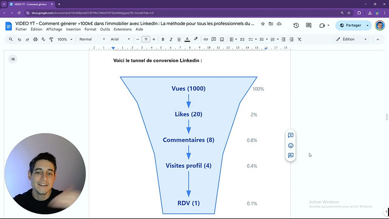The image size is (389, 219).
Task: Show the document outline
Action: (x=13, y=59)
